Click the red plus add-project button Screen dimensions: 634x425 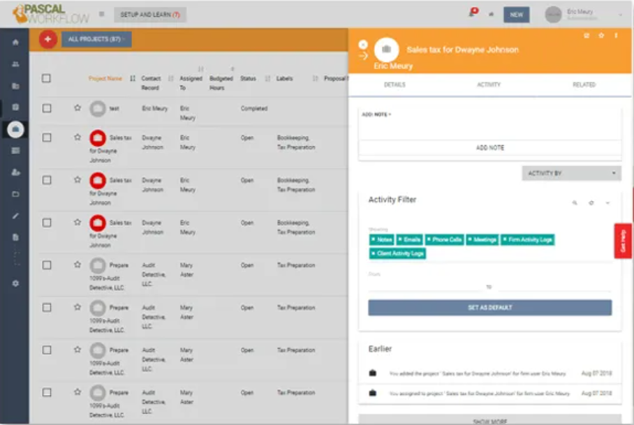pos(47,39)
